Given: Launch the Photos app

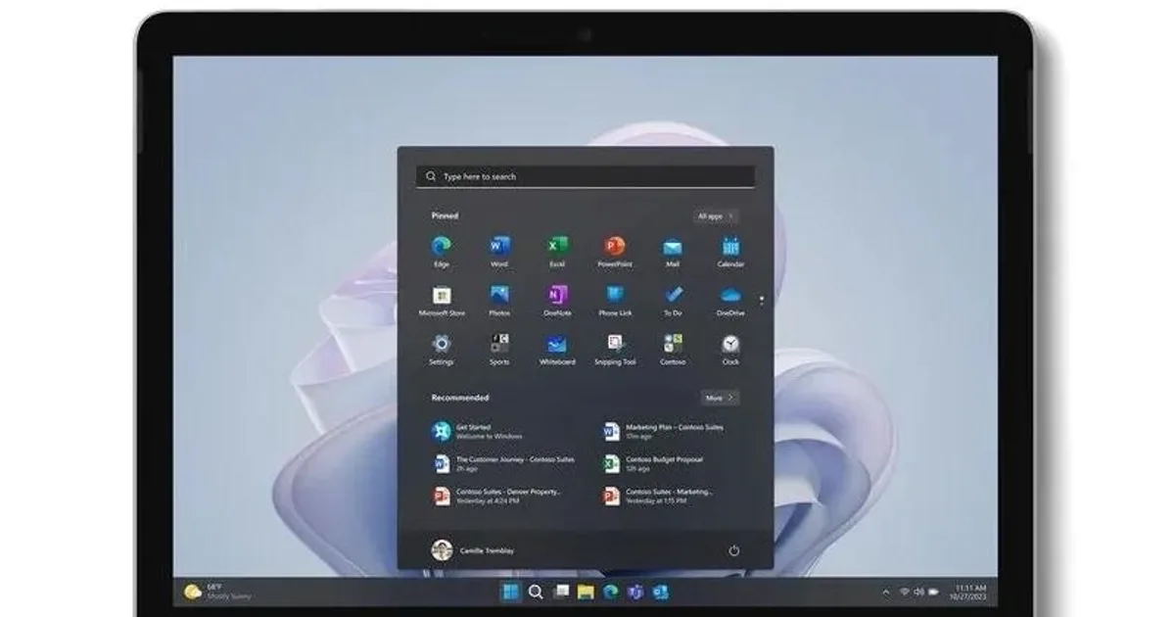Looking at the screenshot, I should click(499, 300).
